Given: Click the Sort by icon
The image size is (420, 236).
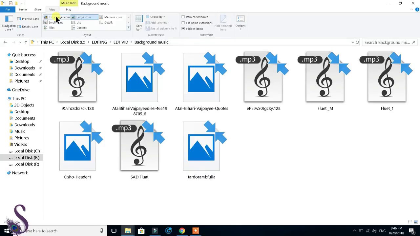Looking at the screenshot, I should [138, 21].
